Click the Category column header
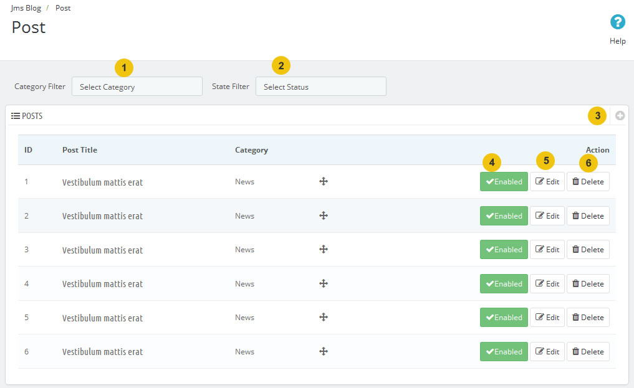This screenshot has height=388, width=634. pos(251,150)
